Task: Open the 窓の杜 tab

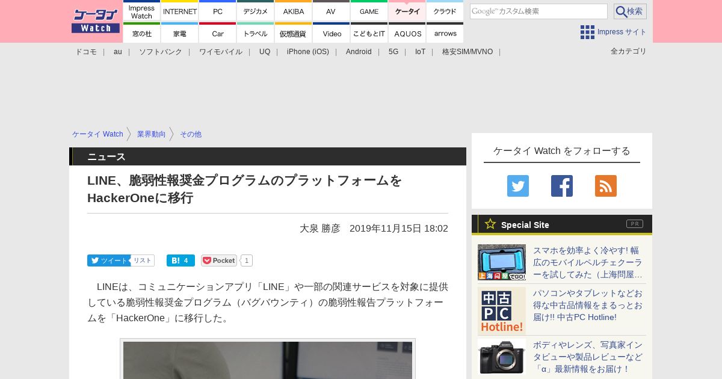Action: pos(142,32)
